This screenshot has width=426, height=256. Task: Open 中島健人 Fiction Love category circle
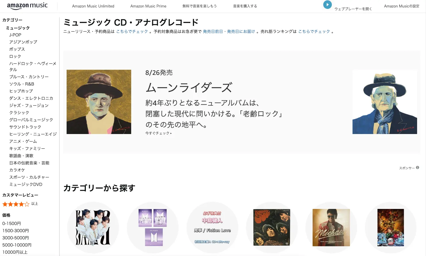tap(212, 228)
